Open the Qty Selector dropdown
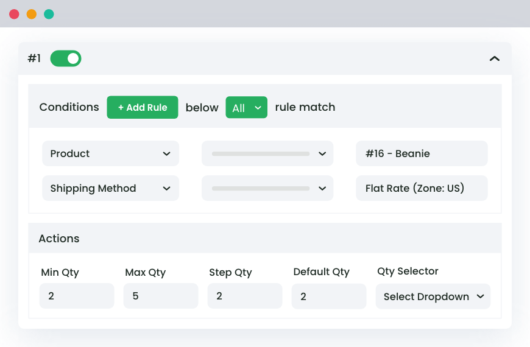 coord(433,296)
